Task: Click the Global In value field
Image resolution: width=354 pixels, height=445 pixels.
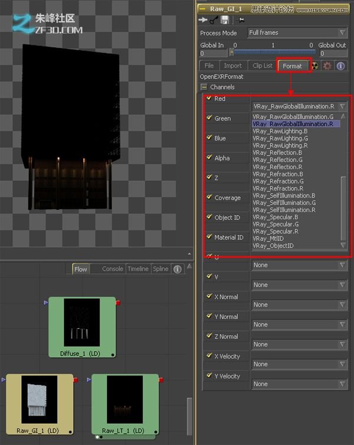Action: (x=214, y=54)
